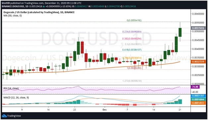
Task: Click the 0.5(0.00418201) Fibonacci label
Action: (x=133, y=44)
